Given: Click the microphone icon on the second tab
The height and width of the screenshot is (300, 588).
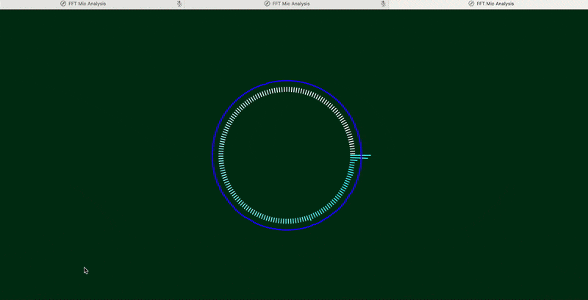Looking at the screenshot, I should [x=383, y=4].
